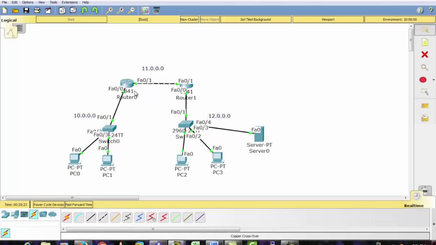The image size is (436, 245).
Task: Click the Undo arrow icon
Action: coord(84,11)
